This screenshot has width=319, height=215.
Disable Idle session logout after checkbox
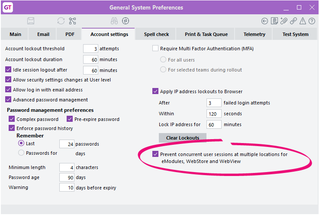(x=8, y=70)
